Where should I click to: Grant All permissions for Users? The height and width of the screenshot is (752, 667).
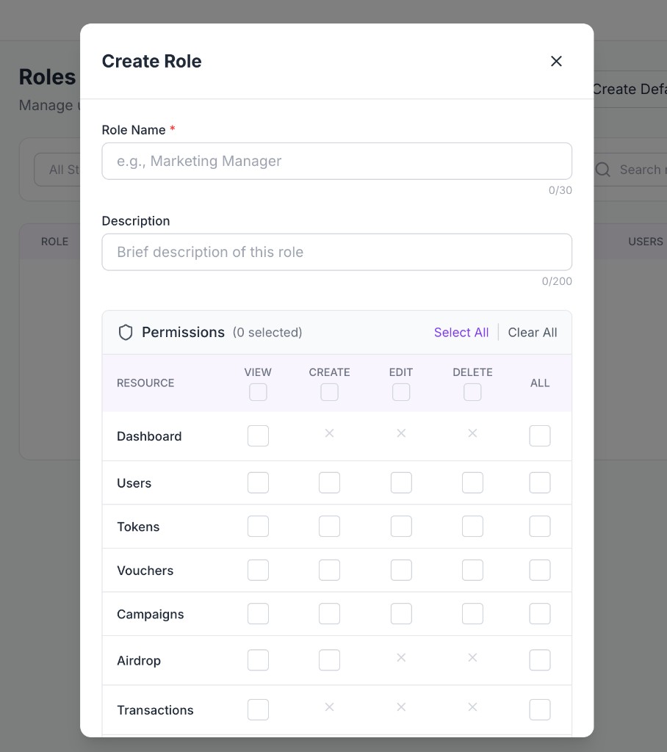click(540, 482)
